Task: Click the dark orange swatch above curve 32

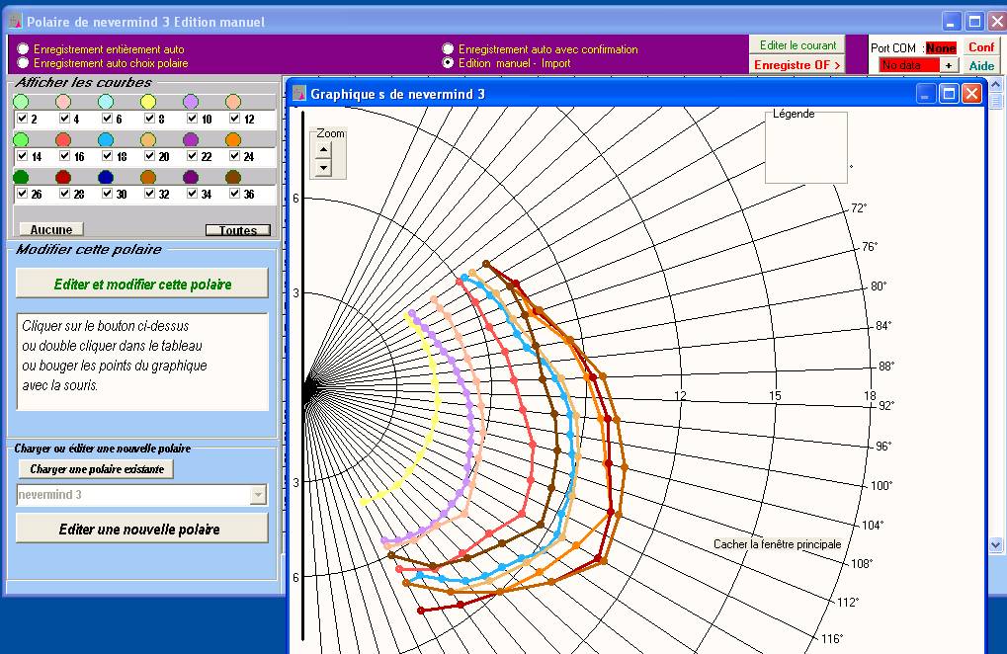Action: pos(147,177)
